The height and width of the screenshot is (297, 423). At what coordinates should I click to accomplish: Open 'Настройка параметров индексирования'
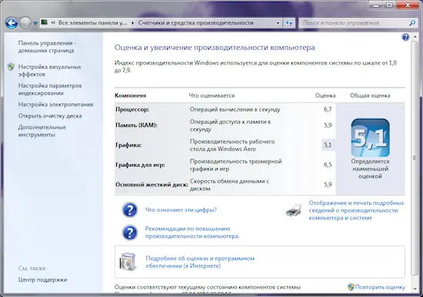click(x=50, y=89)
